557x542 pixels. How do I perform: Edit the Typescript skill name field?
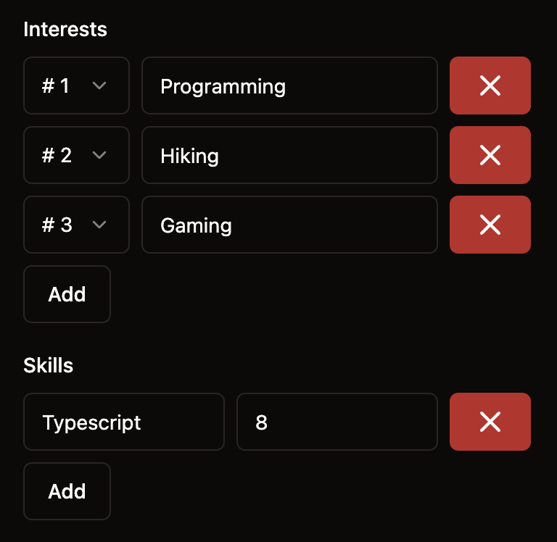(124, 422)
